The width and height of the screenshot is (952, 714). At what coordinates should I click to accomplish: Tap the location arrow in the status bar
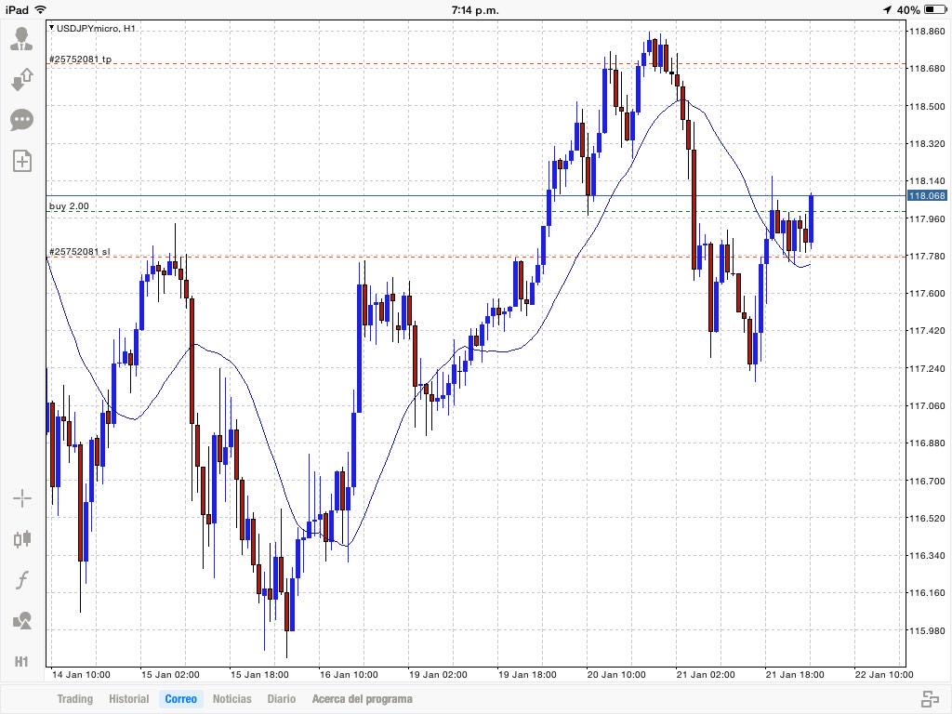[x=887, y=9]
